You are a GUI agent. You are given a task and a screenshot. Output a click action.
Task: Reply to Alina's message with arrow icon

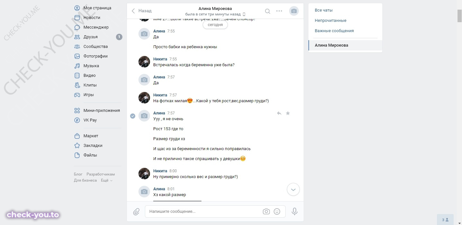279,113
